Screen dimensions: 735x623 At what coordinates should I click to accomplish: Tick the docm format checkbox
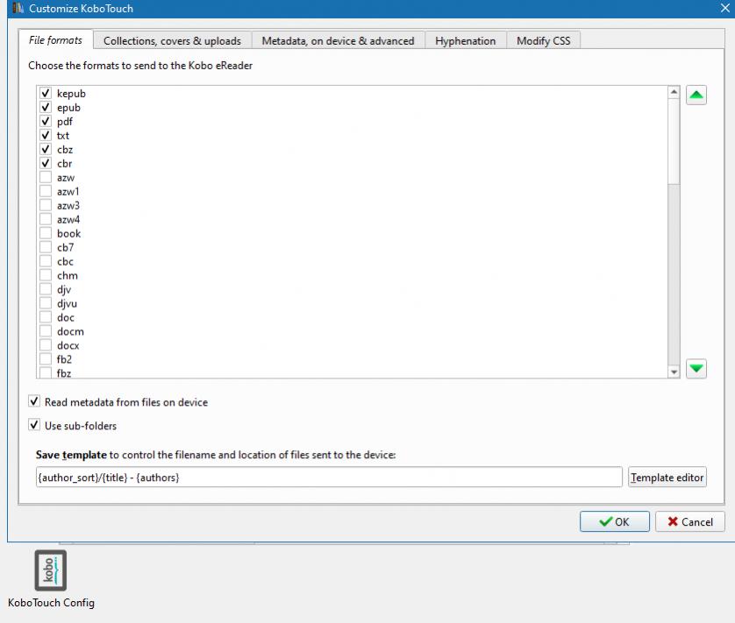46,331
